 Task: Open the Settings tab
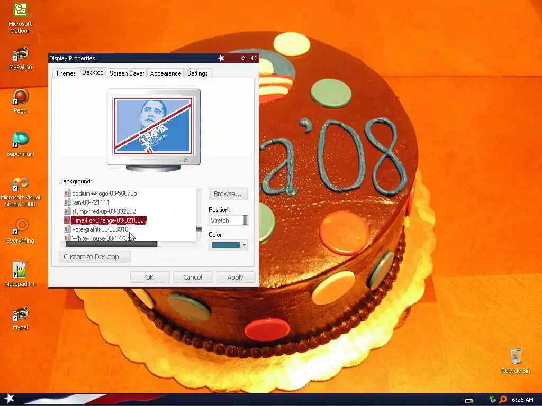click(x=197, y=73)
